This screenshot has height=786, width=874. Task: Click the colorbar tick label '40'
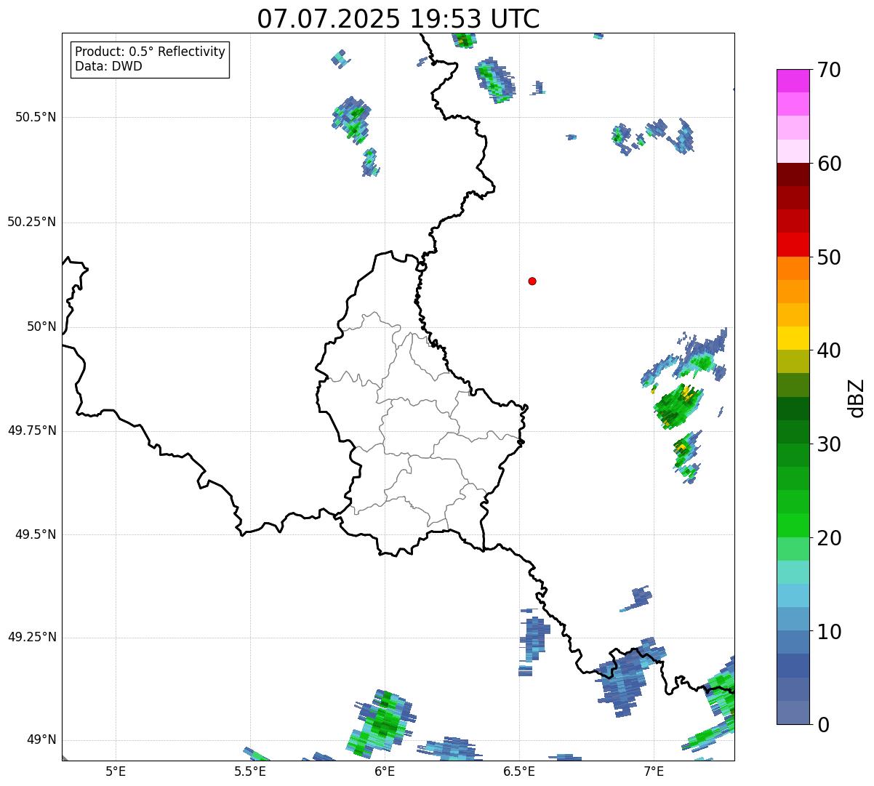829,350
